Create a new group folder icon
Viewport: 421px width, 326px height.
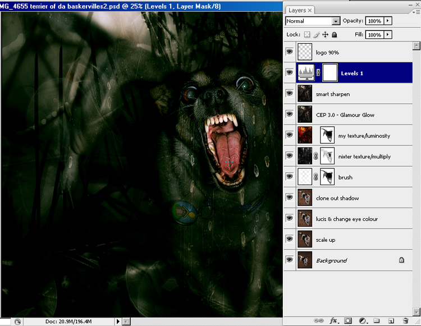377,320
